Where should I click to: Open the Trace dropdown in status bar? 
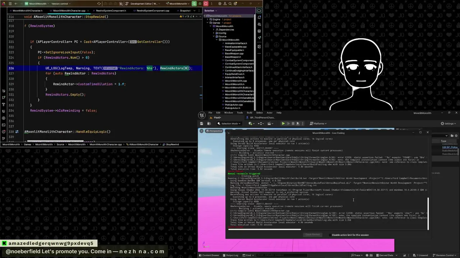(357, 255)
